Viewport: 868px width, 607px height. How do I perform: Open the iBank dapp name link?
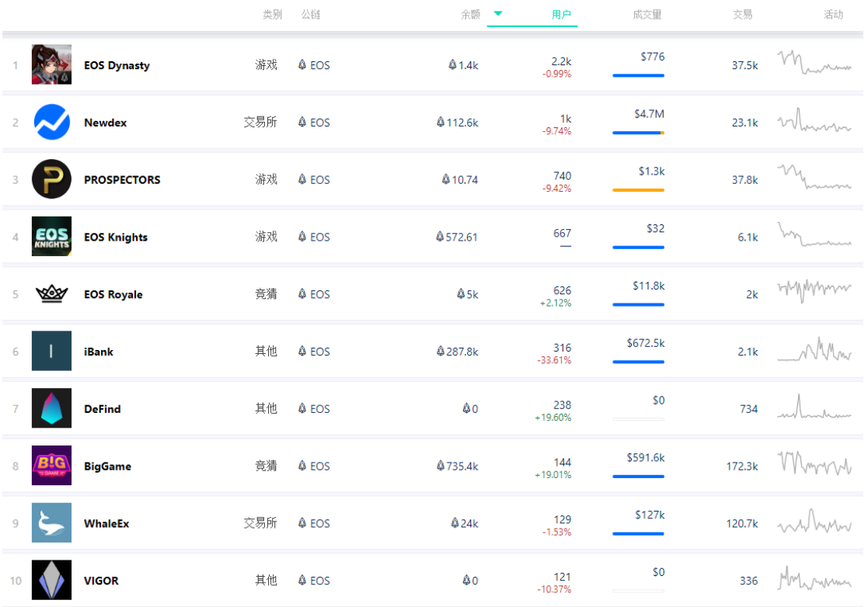[99, 352]
